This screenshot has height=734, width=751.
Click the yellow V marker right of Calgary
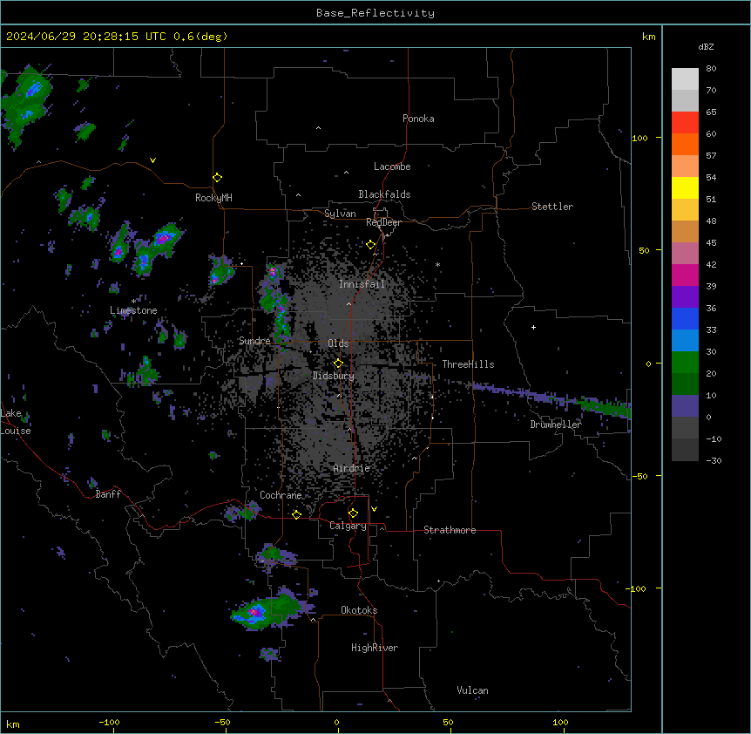pos(374,509)
